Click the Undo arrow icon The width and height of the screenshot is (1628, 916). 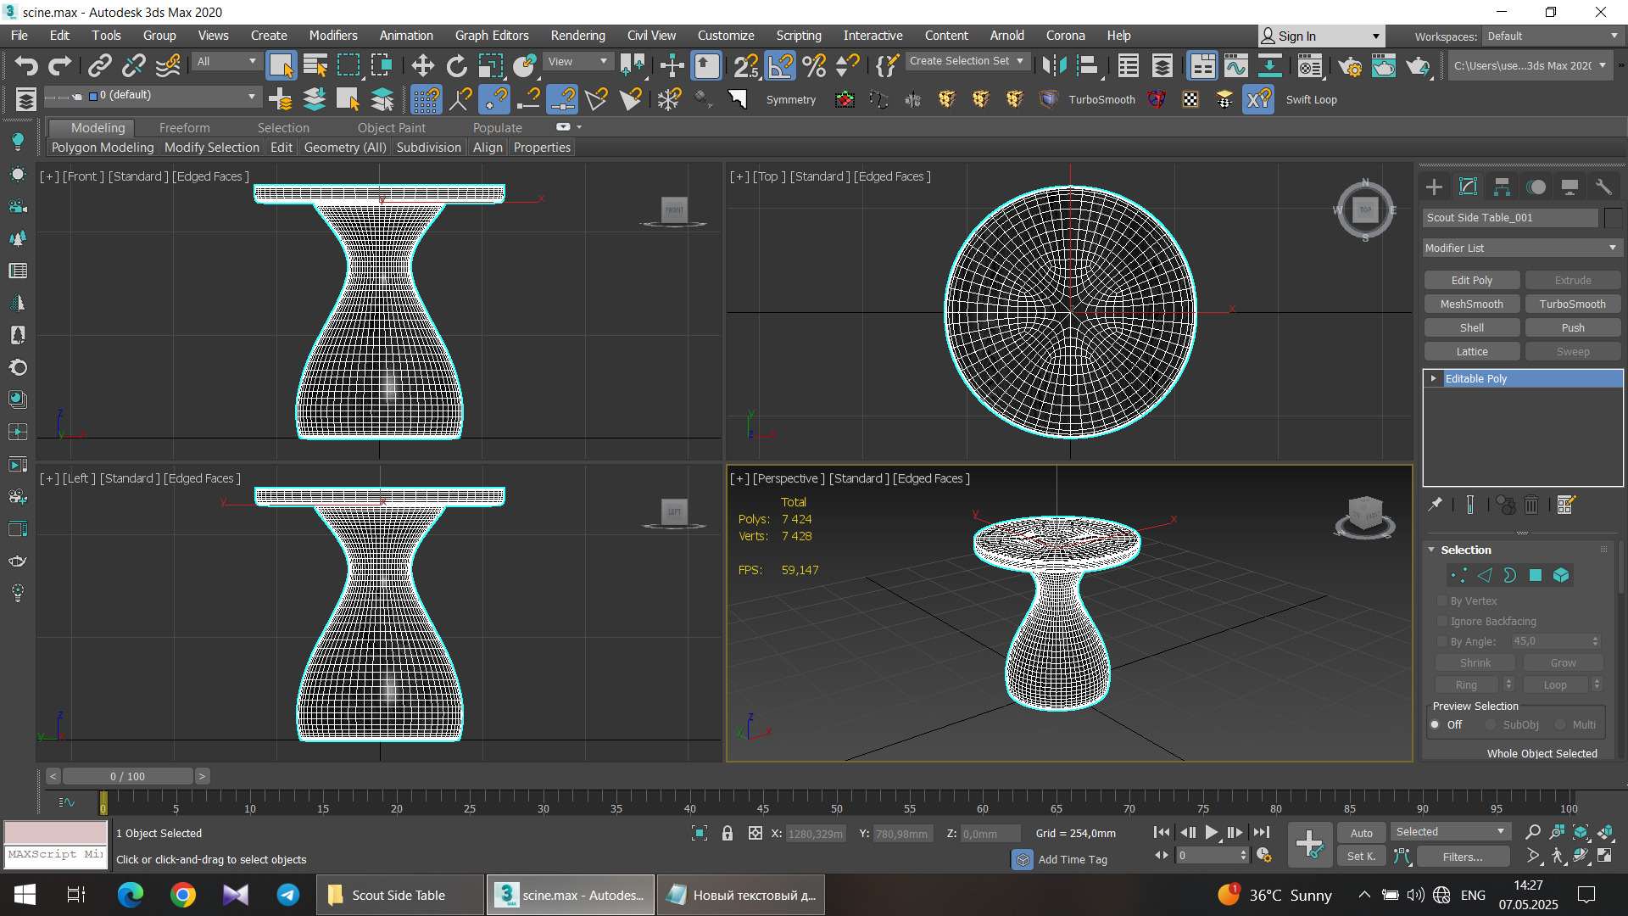coord(26,65)
